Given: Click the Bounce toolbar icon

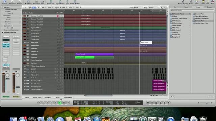Looking at the screenshot, I should pos(191,2).
